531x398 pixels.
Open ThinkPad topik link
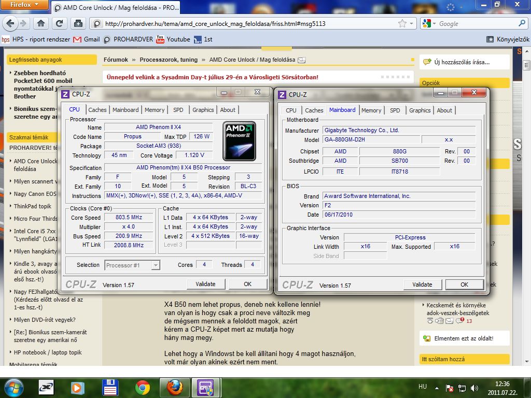tap(33, 206)
